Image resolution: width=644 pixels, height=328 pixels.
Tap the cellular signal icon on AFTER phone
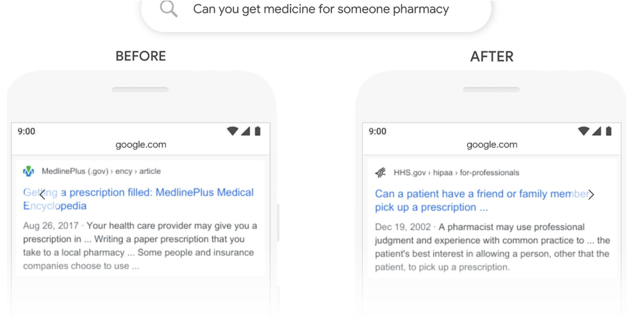[x=597, y=131]
